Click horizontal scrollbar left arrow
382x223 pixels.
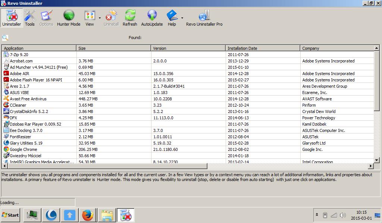point(4,166)
